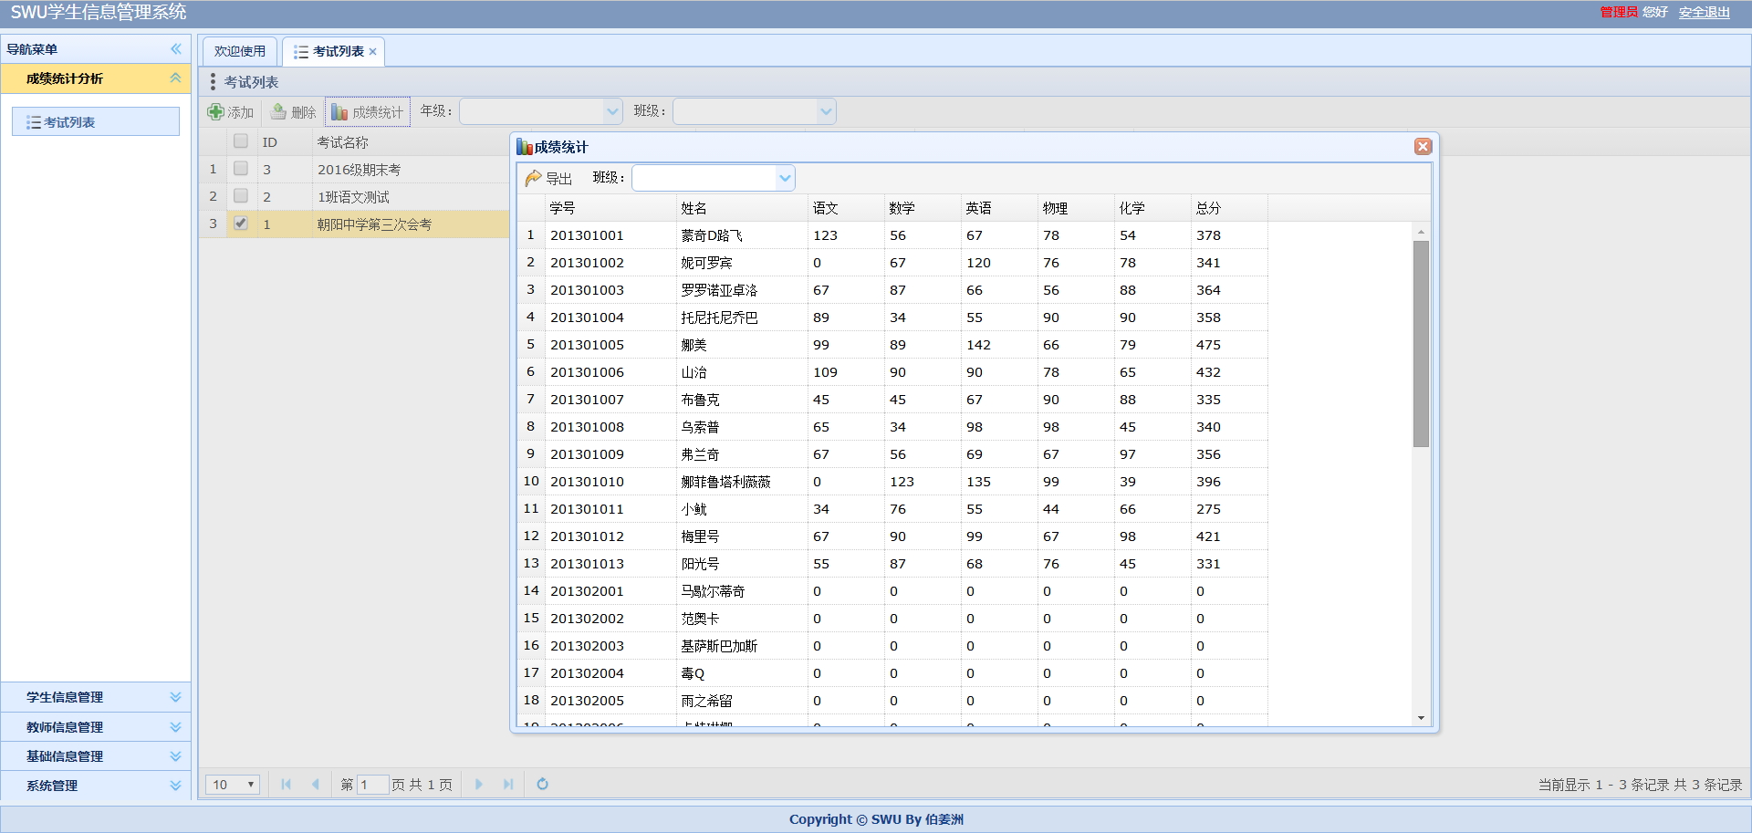This screenshot has width=1752, height=833.
Task: Click the export (导出) arrow icon
Action: (x=533, y=178)
